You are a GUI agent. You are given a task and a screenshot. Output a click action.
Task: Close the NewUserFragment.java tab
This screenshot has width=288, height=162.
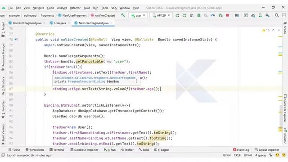coord(111,23)
